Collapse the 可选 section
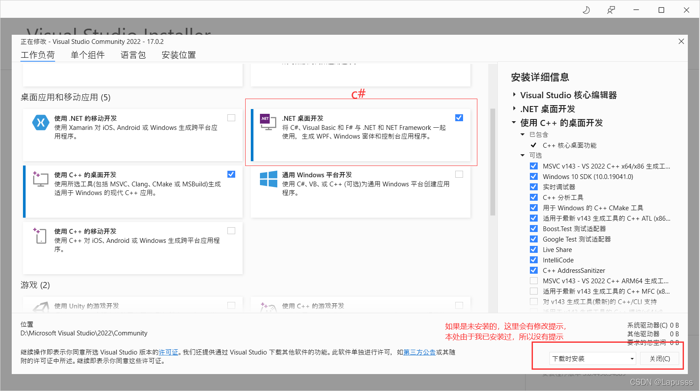The width and height of the screenshot is (700, 391). (x=523, y=155)
